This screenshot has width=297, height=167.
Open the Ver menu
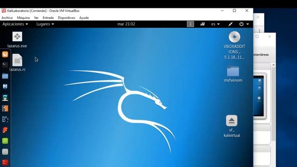point(36,18)
